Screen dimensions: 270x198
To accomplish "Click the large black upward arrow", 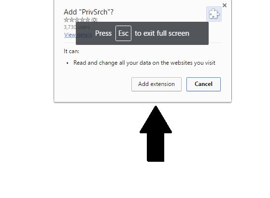I will [x=156, y=134].
